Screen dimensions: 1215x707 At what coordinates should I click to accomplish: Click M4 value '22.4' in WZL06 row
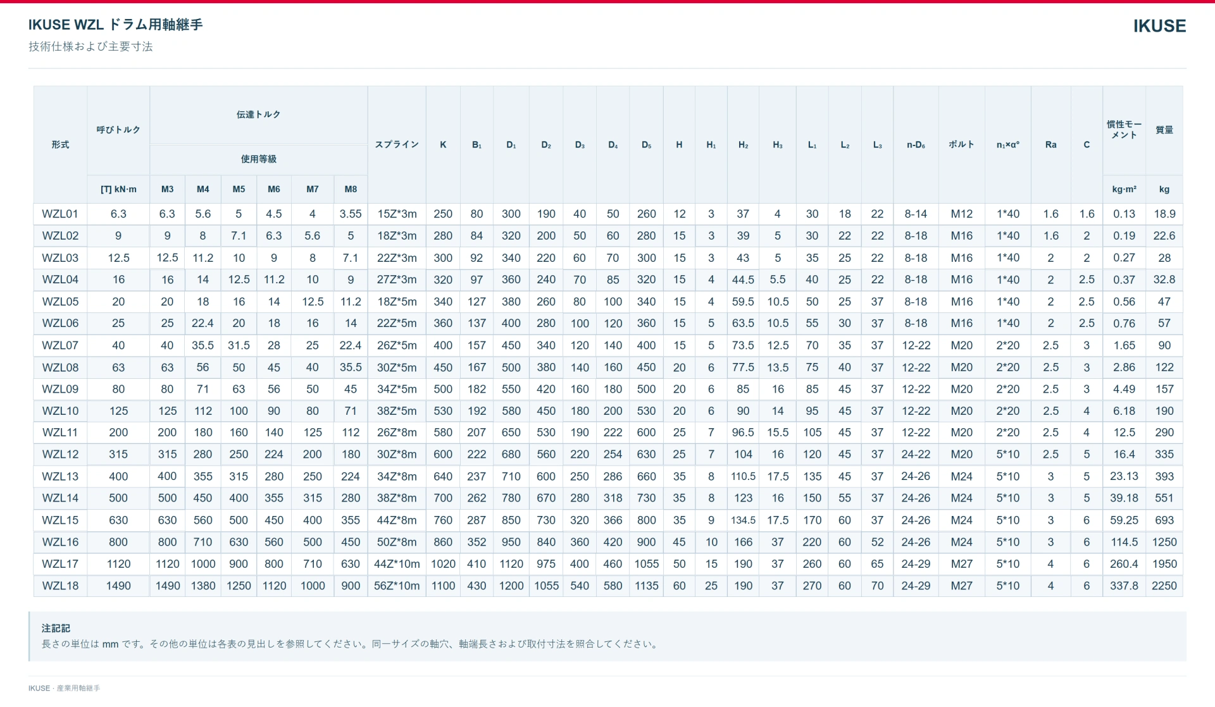202,323
